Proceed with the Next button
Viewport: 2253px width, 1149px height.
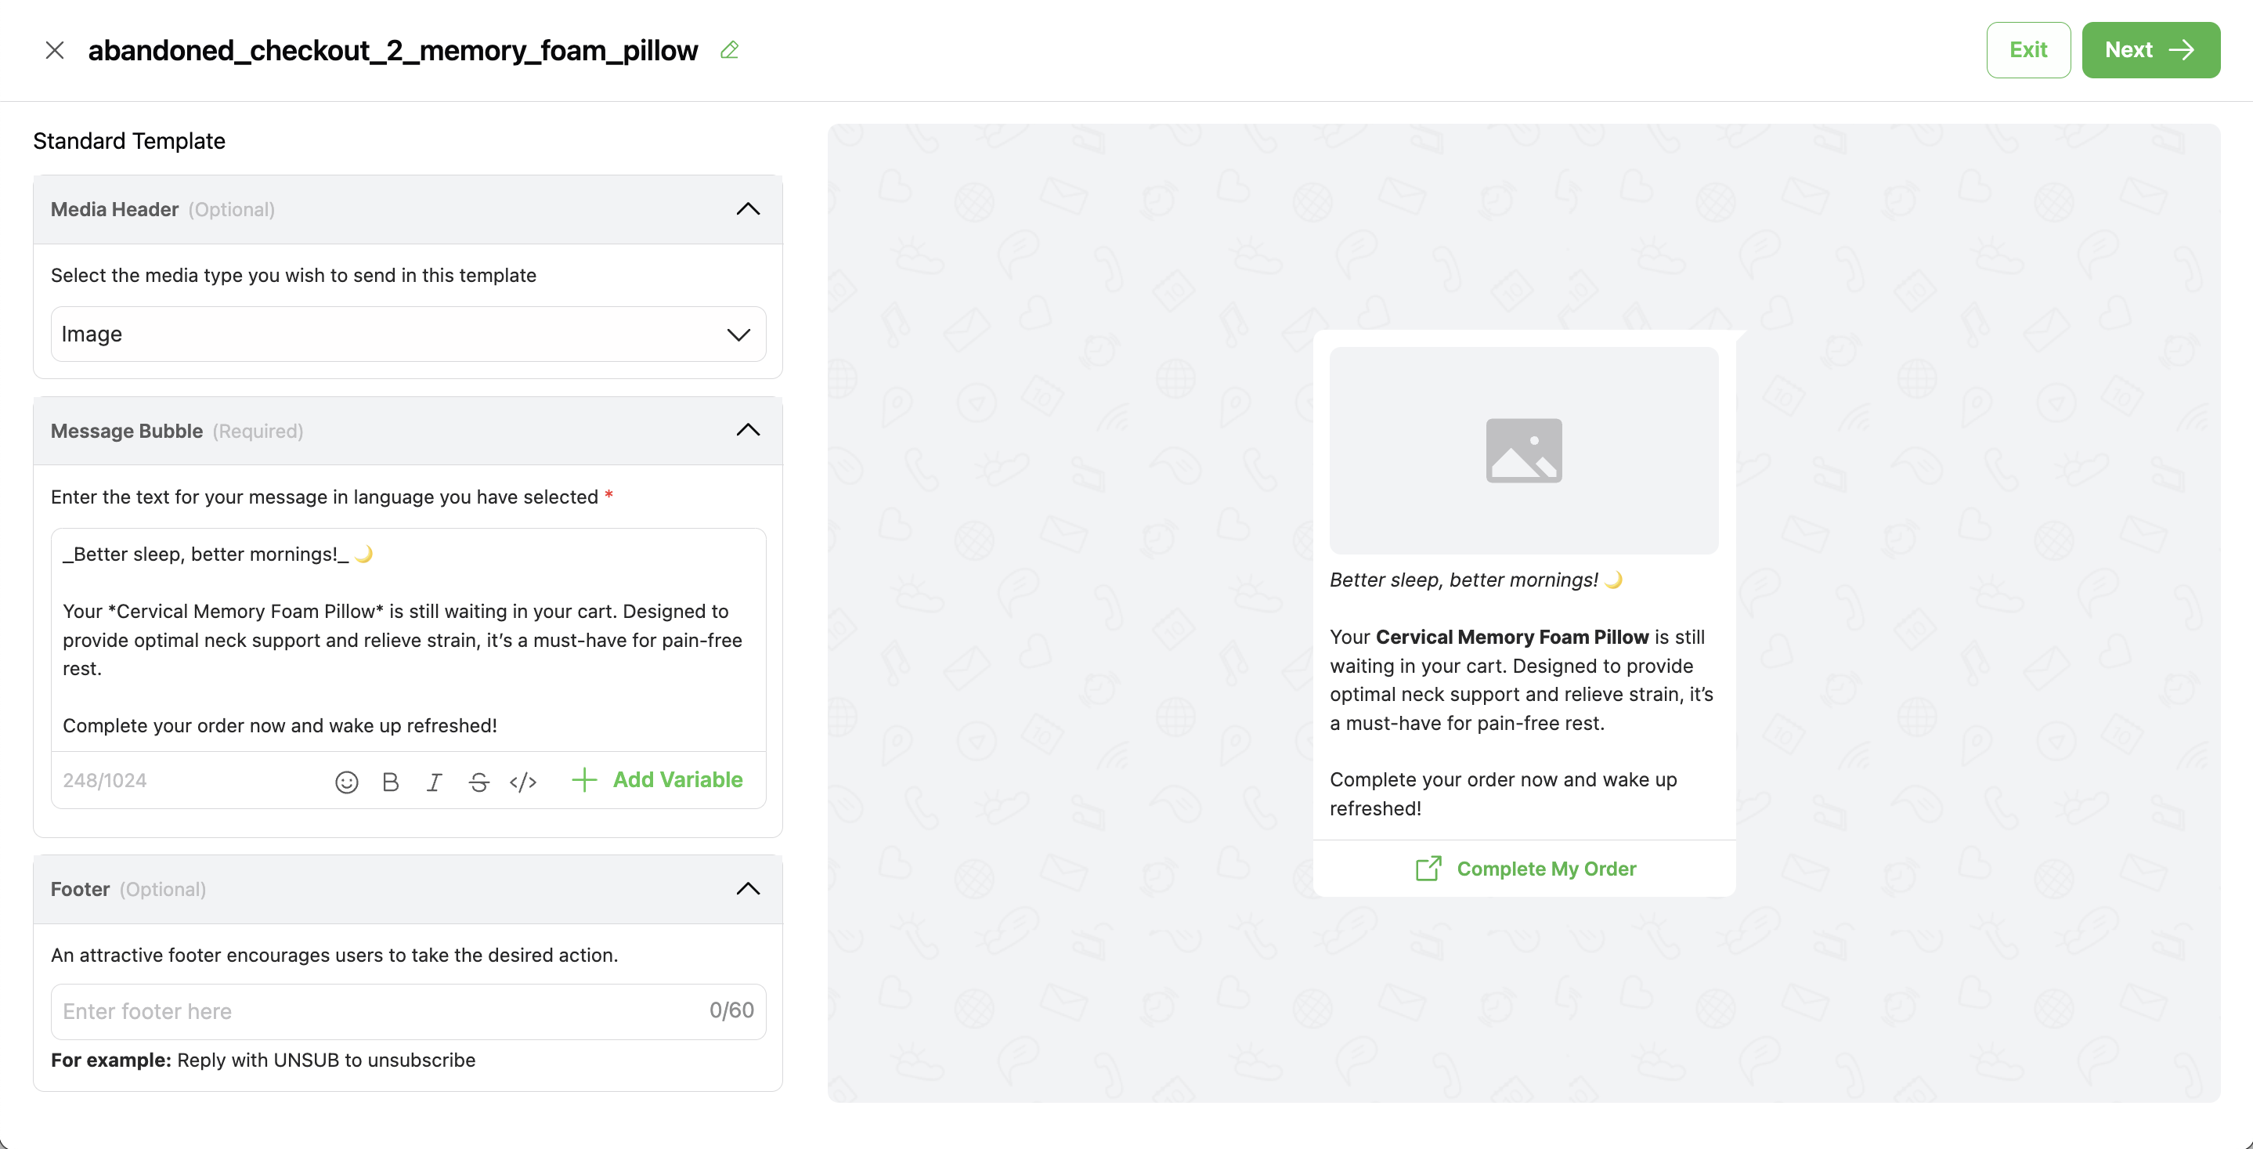point(2150,50)
